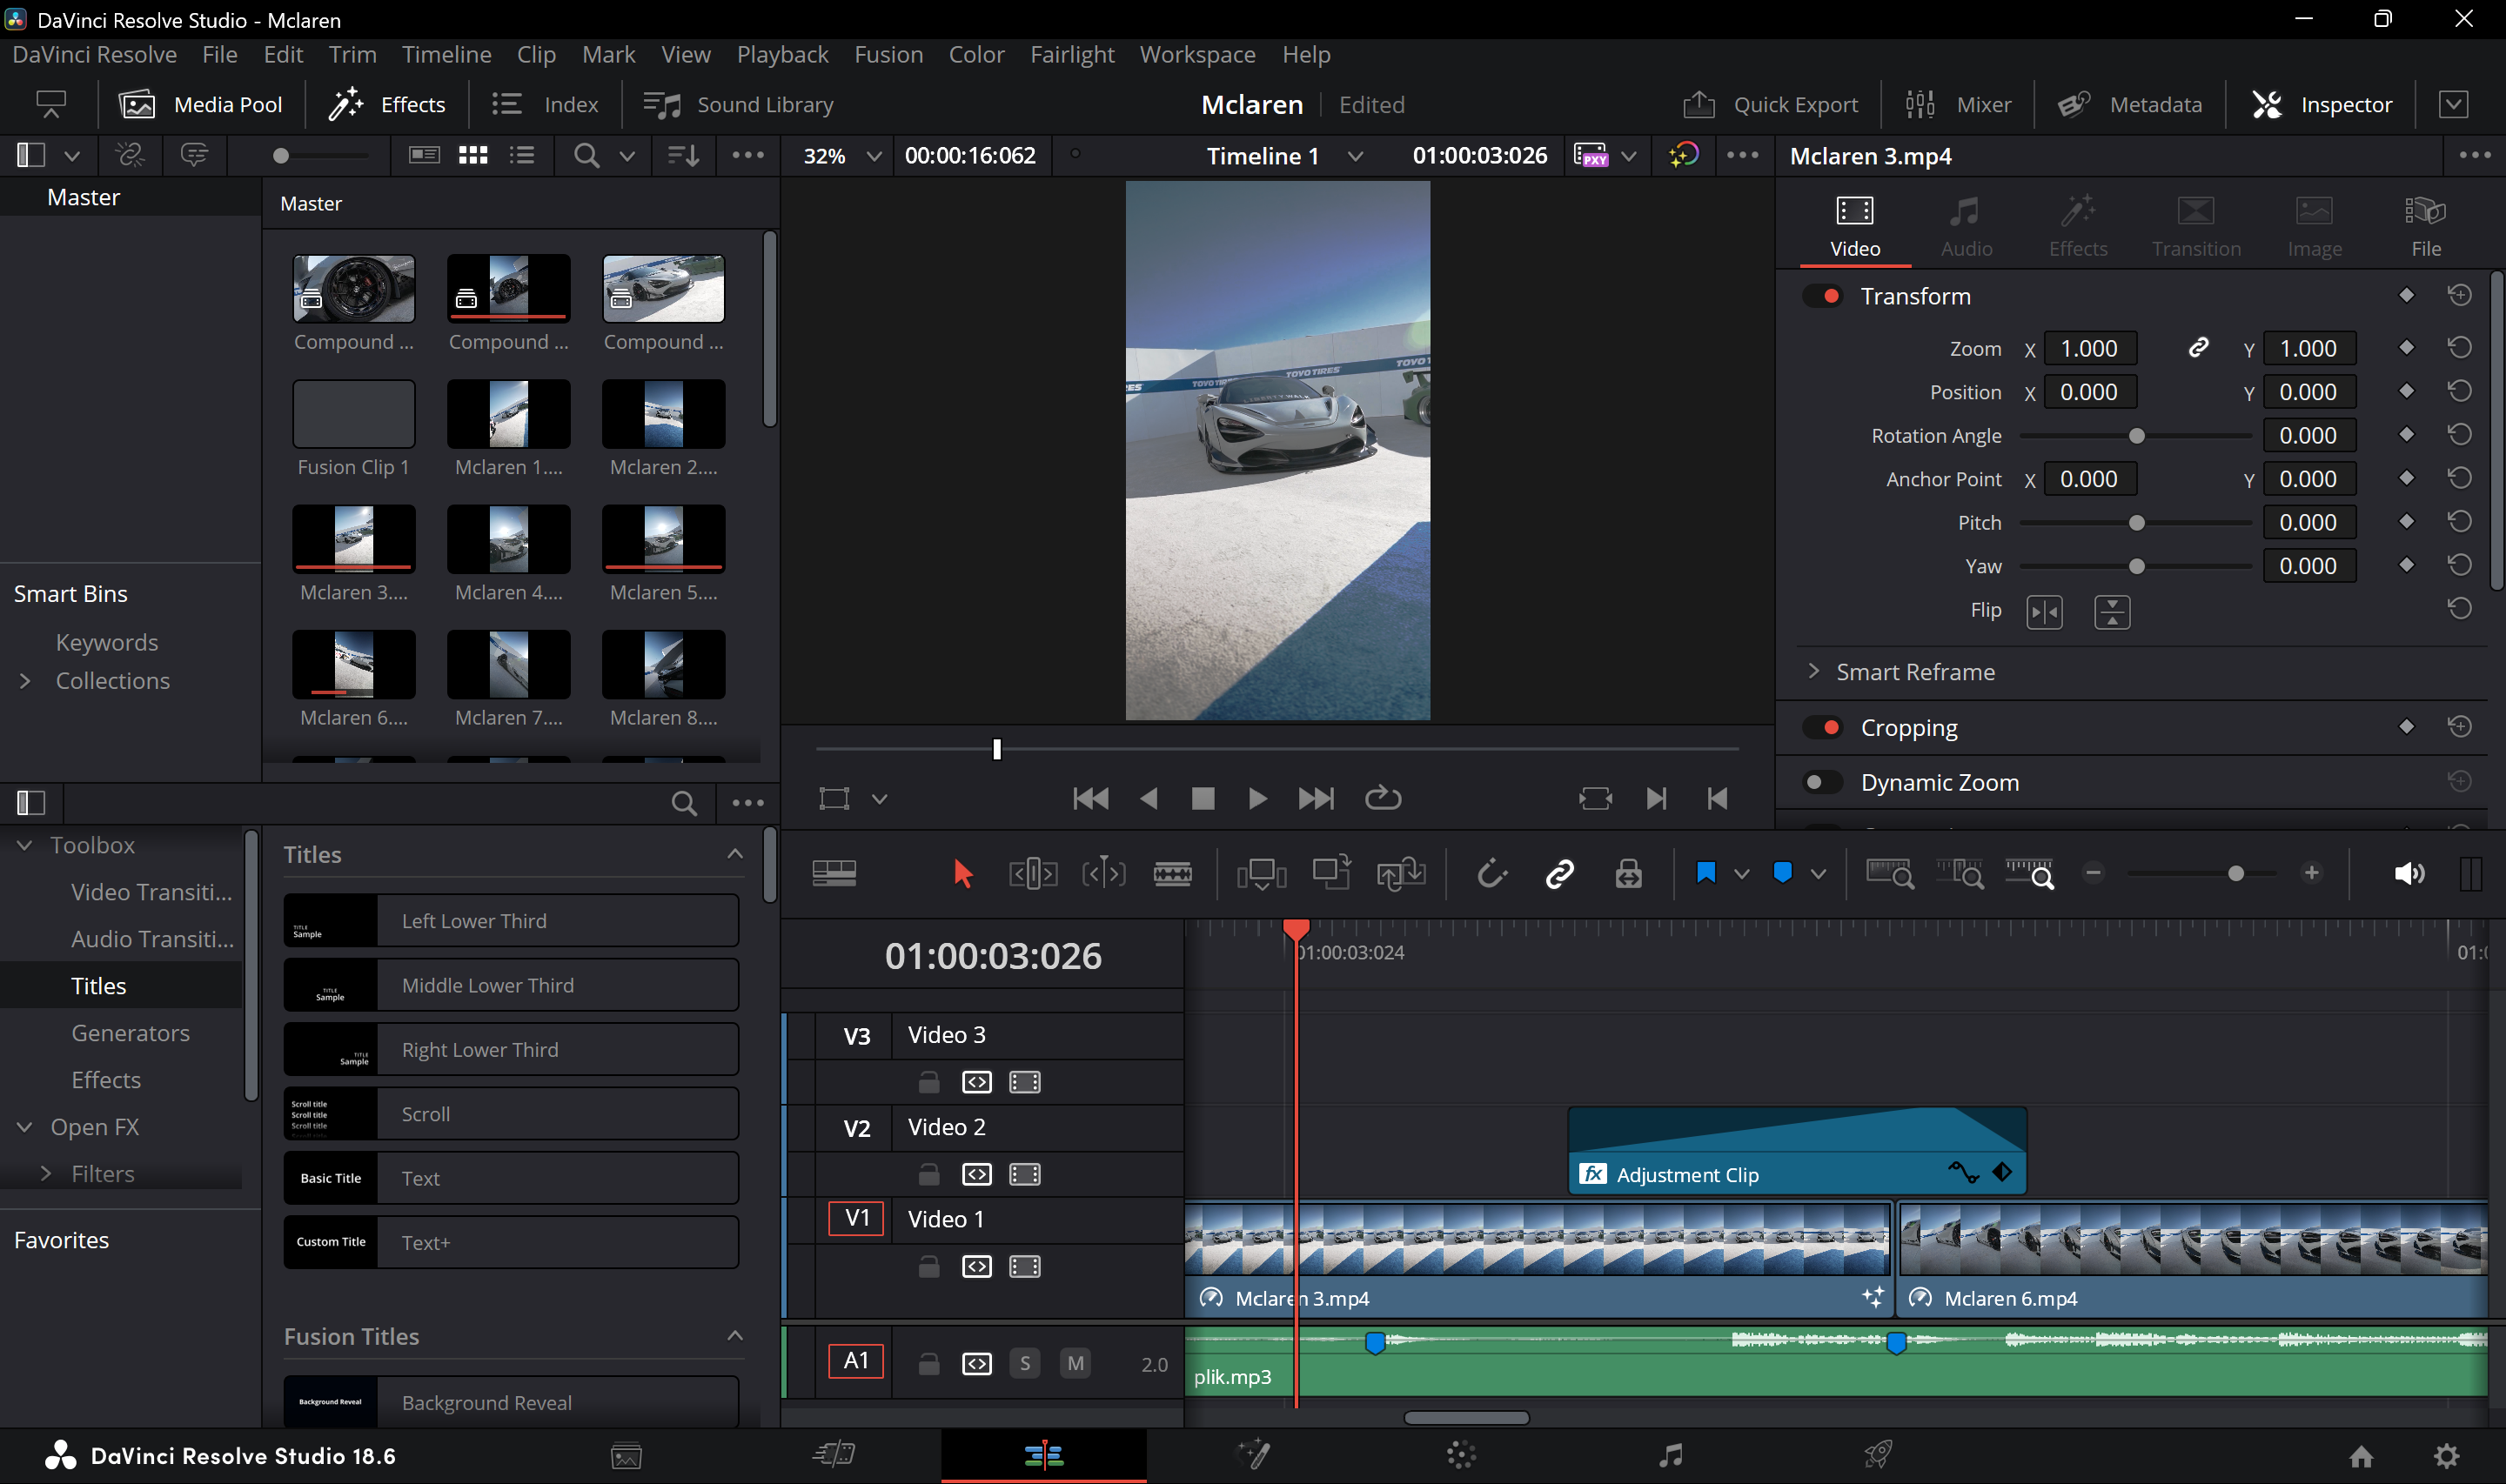Viewport: 2506px width, 1484px height.
Task: Open the Timeline menu
Action: tap(446, 54)
